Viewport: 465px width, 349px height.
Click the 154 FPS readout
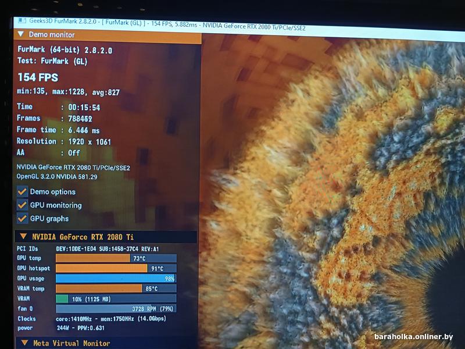(x=38, y=77)
